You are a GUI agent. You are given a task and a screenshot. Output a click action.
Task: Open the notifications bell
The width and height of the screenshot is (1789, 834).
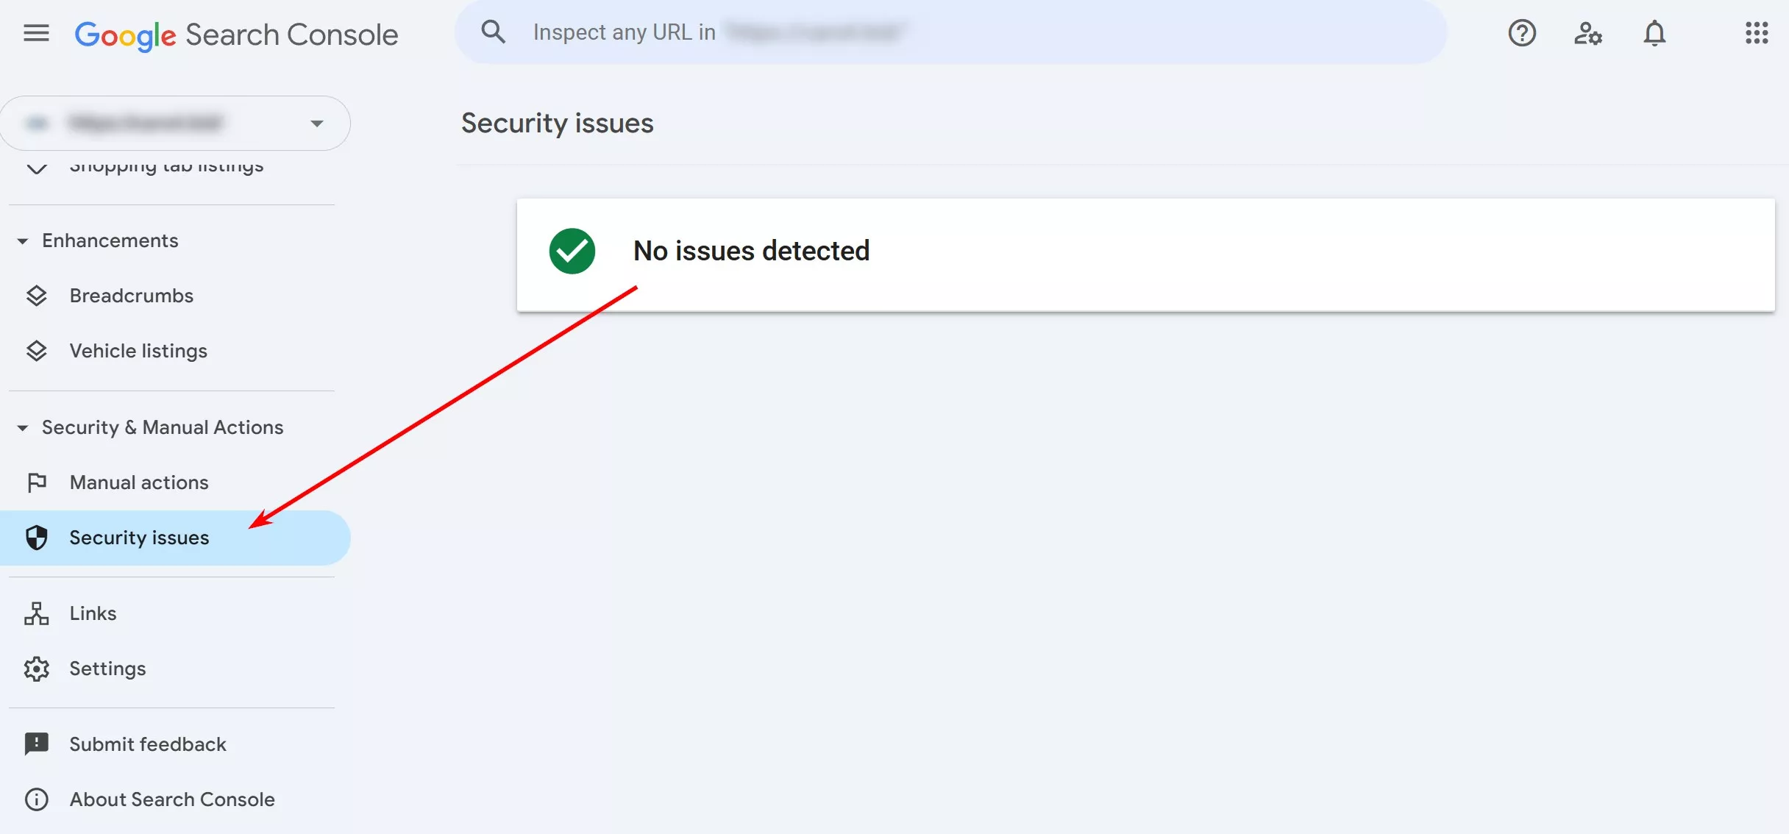[1654, 33]
